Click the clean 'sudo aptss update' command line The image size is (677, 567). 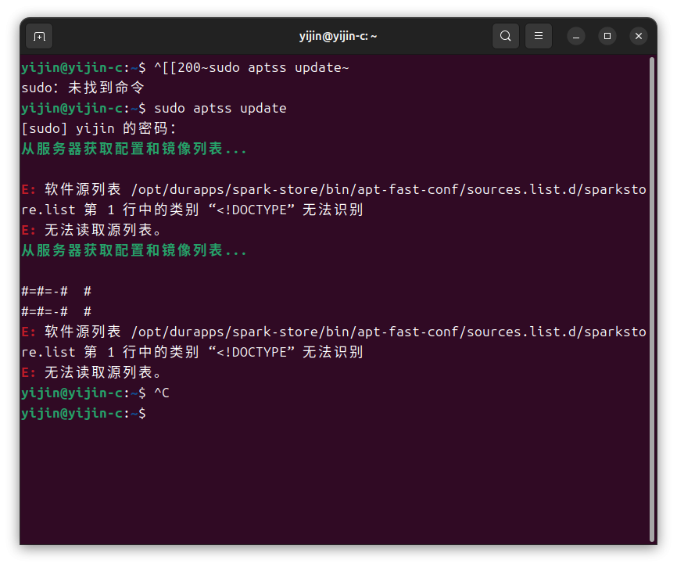click(154, 109)
